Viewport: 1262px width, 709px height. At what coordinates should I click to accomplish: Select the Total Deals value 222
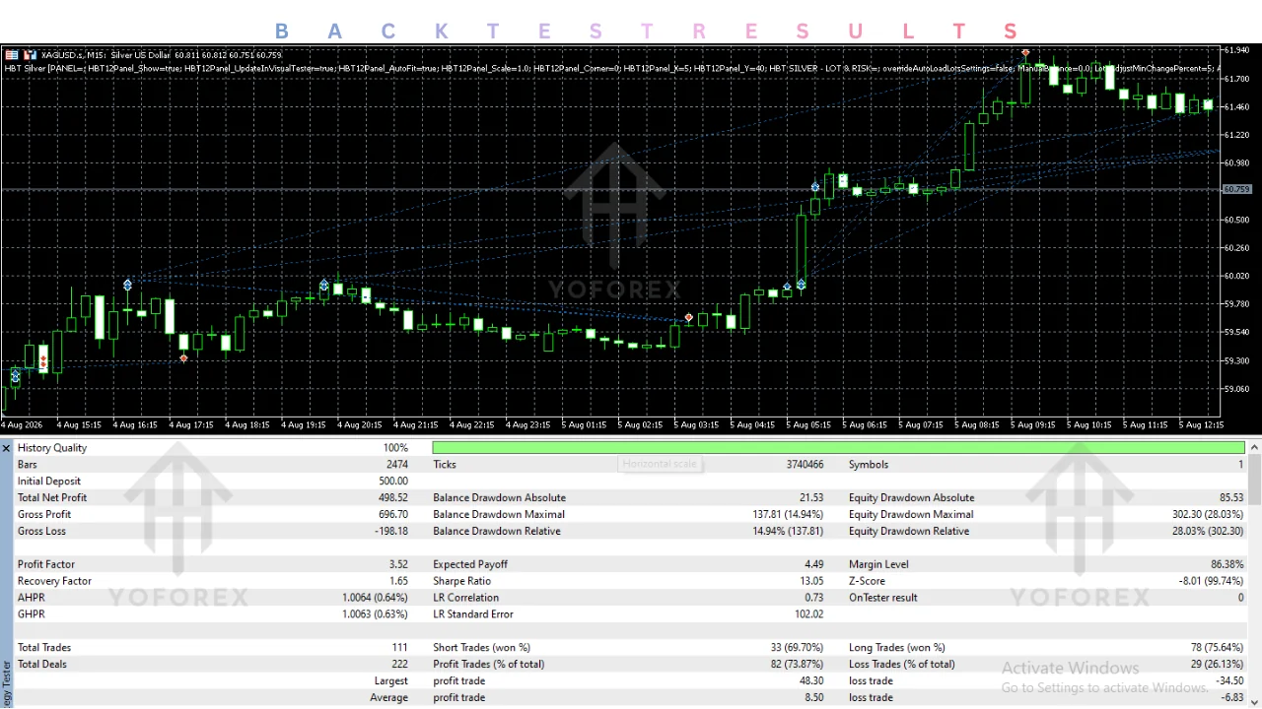[x=399, y=665]
